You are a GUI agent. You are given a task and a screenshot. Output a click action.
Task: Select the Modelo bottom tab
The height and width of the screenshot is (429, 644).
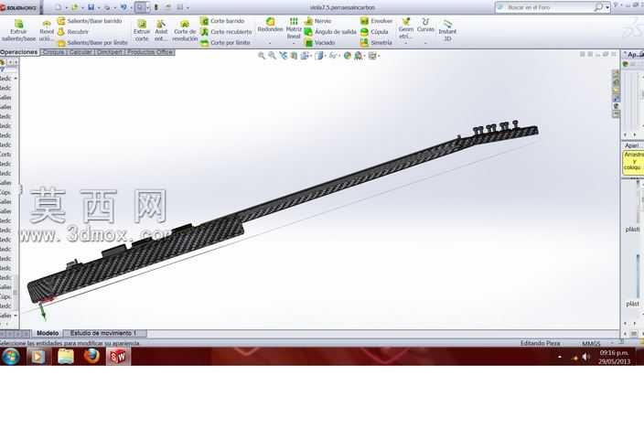[48, 333]
